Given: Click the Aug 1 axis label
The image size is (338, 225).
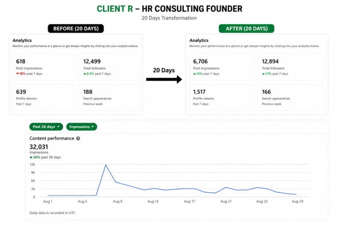Looking at the screenshot, I should point(48,201).
